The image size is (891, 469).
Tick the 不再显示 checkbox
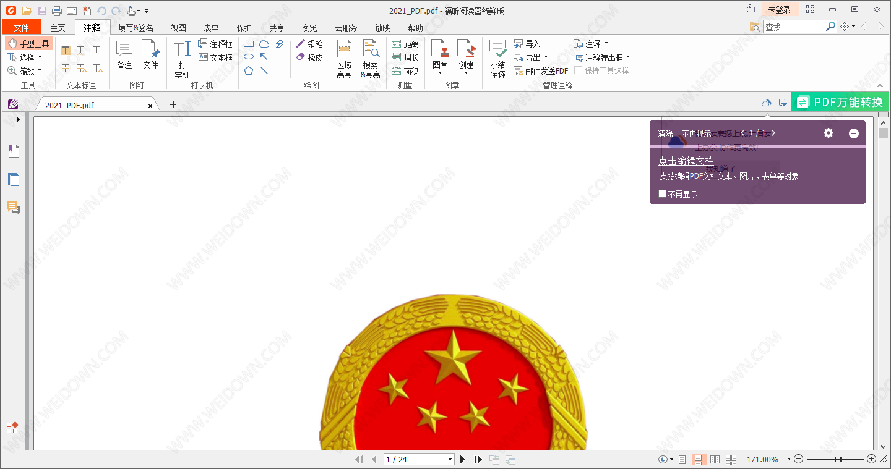tap(663, 194)
